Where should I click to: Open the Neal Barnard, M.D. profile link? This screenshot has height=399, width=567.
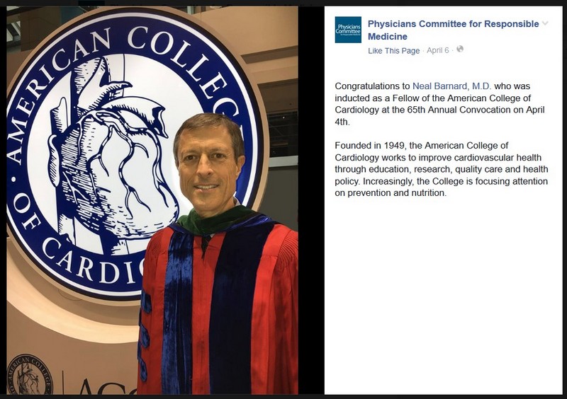click(x=451, y=86)
